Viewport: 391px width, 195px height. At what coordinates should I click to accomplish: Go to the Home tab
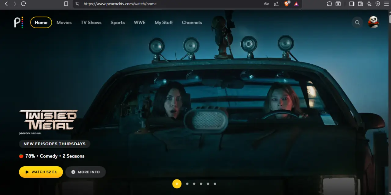[x=41, y=23]
